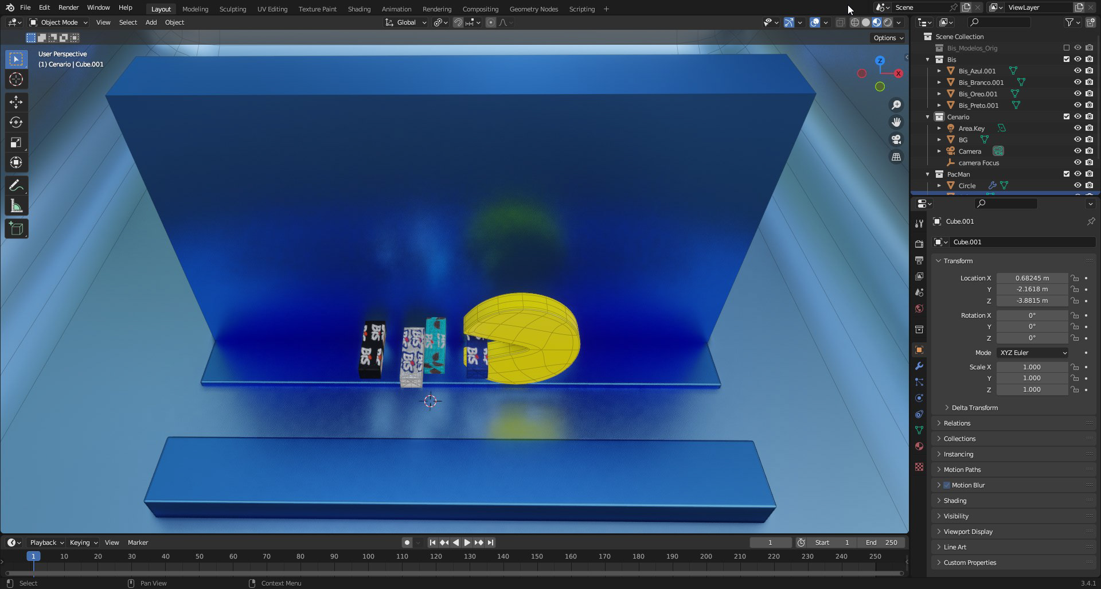
Task: Open the View Layer properties tab
Action: coord(919,276)
